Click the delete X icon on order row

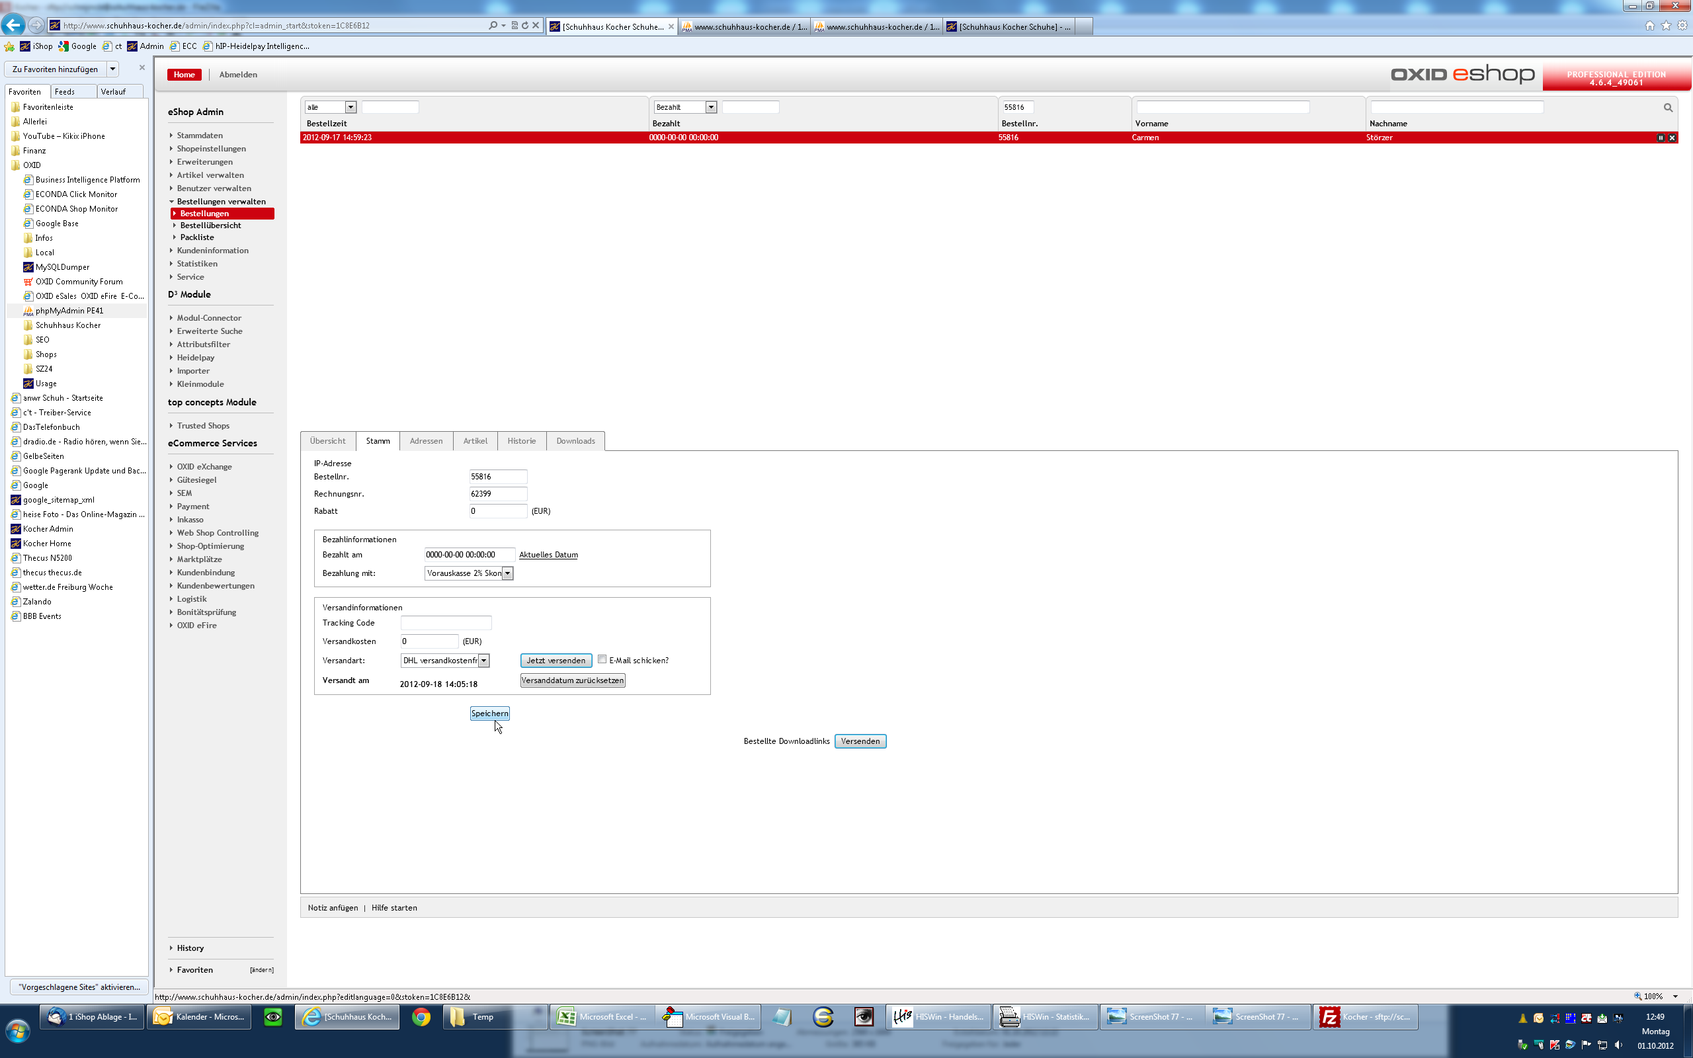[x=1672, y=138]
